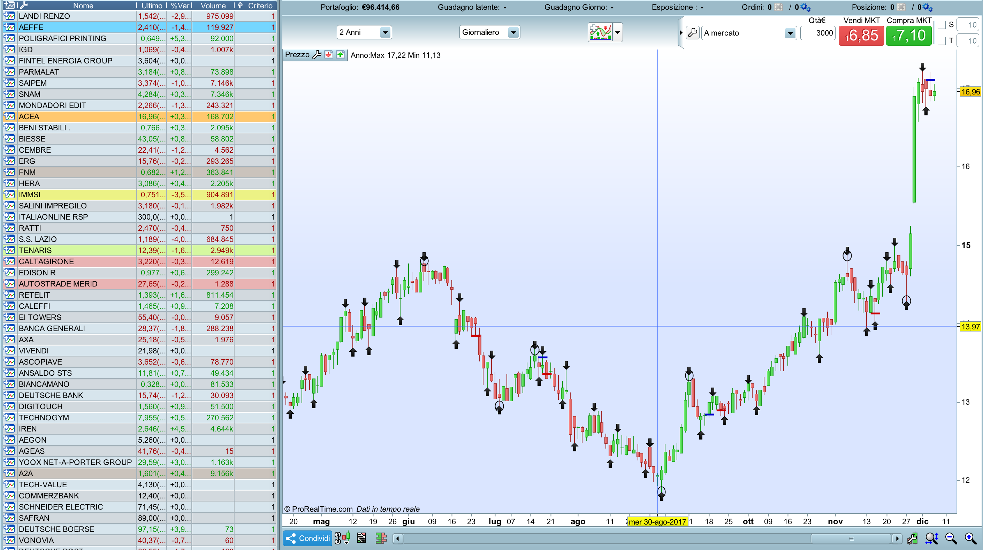983x550 pixels.
Task: Select TECHNOGYM row
Action: point(140,418)
